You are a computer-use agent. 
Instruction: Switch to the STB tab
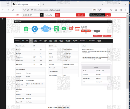[27, 41]
